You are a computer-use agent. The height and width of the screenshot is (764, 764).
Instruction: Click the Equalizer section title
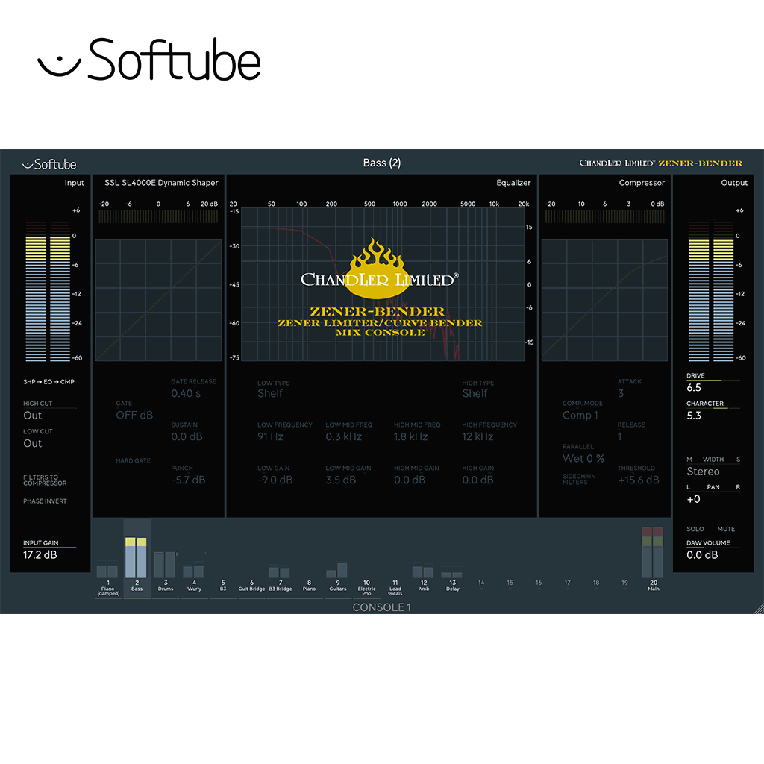[x=513, y=183]
